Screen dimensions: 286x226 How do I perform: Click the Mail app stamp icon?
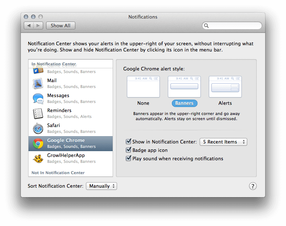[38, 84]
